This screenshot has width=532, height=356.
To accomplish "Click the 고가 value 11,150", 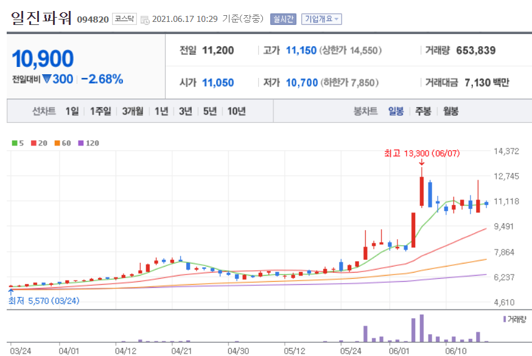I will point(301,51).
